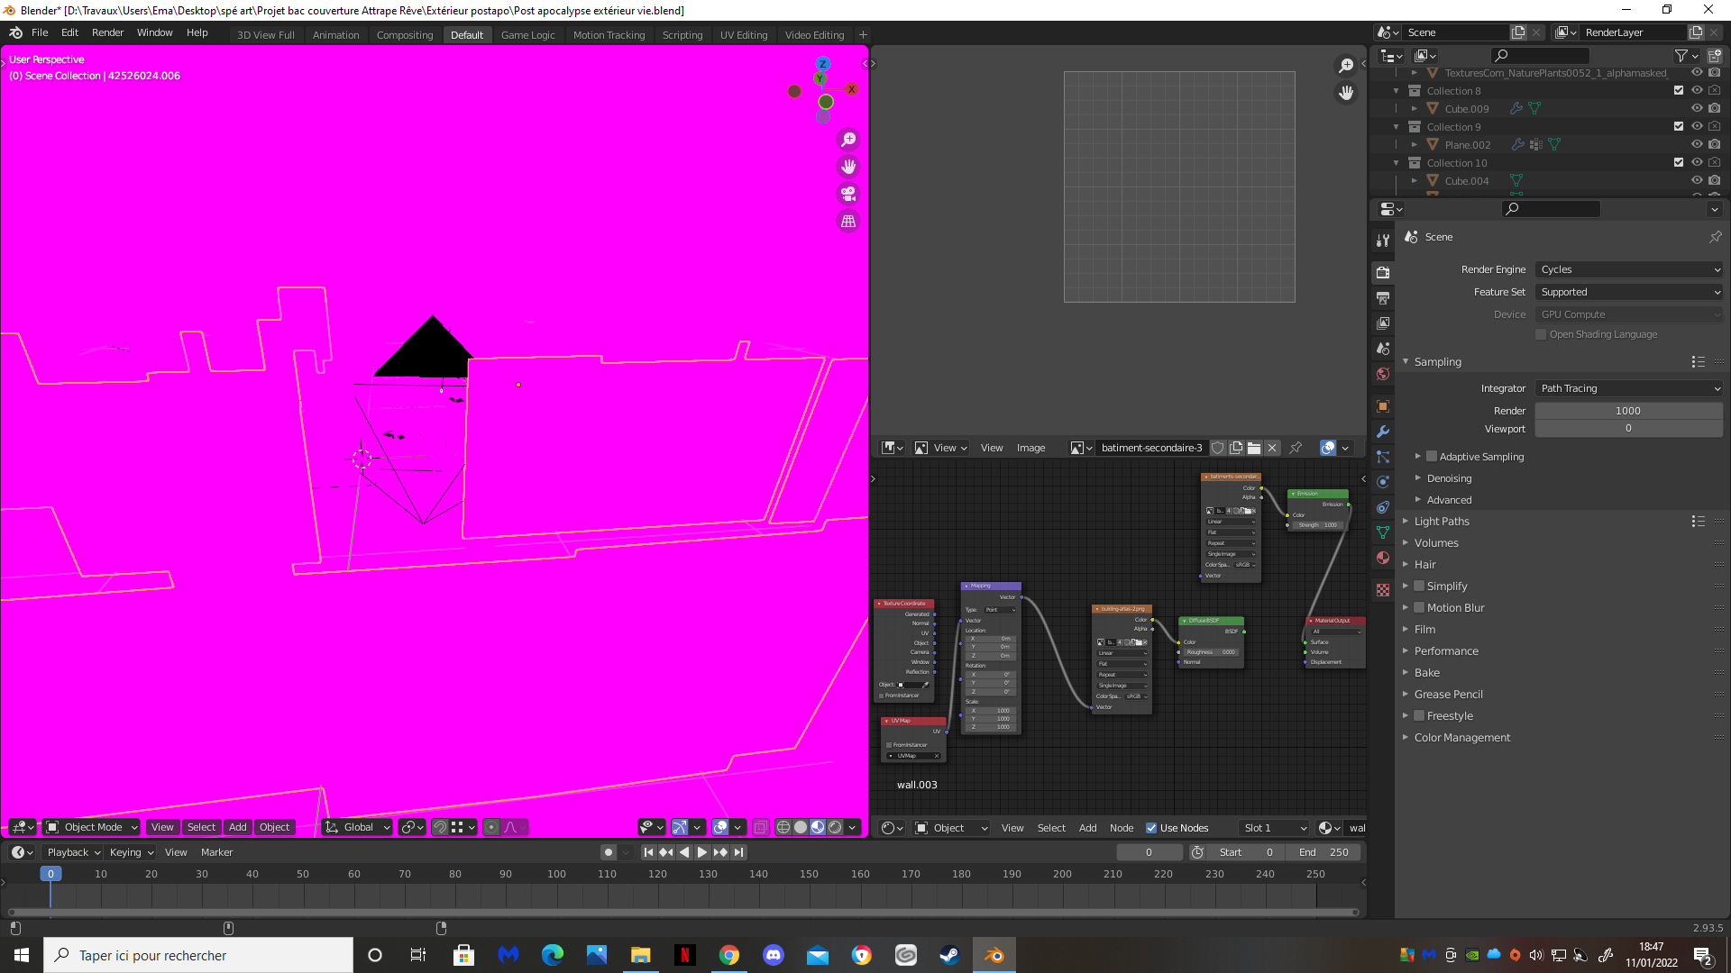This screenshot has height=973, width=1731.
Task: Pin the Scene properties panel
Action: [1715, 237]
